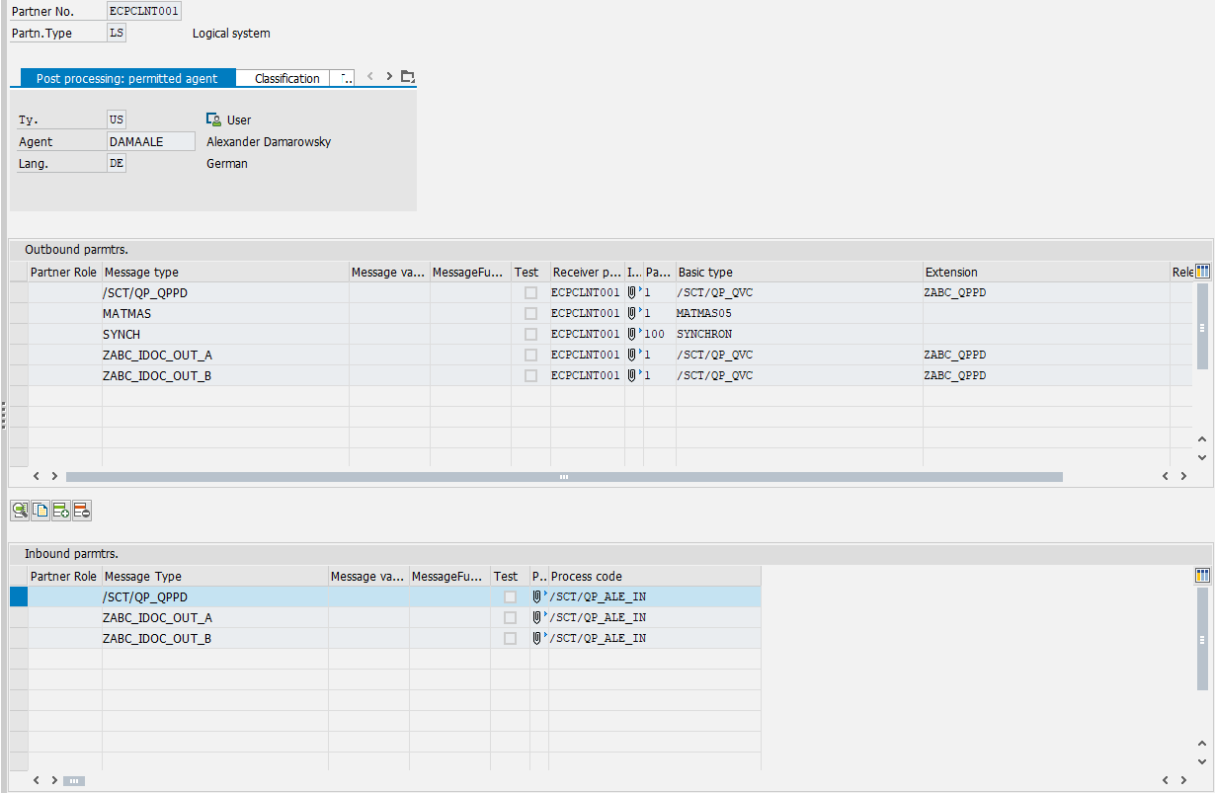
Task: Toggle Test checkbox for inbound ZABC_IDOC_OUT_A
Action: pyautogui.click(x=510, y=617)
